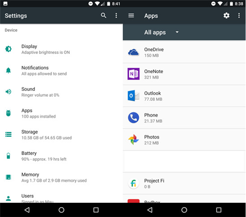Open Display settings entry
This screenshot has width=246, height=217.
(x=61, y=49)
